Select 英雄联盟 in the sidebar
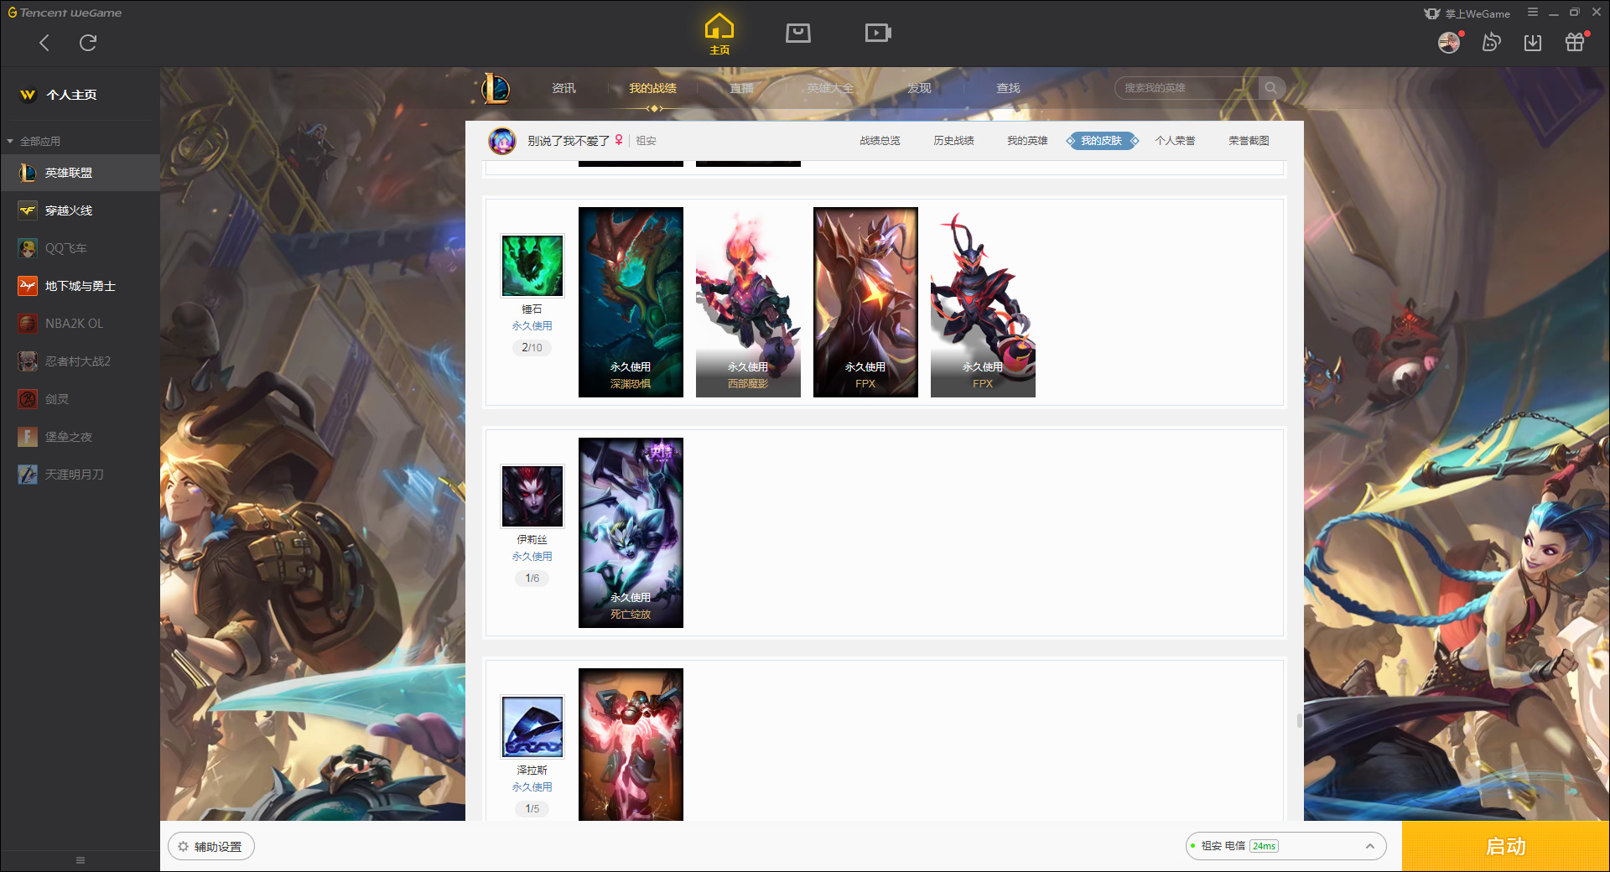Image resolution: width=1610 pixels, height=872 pixels. point(80,173)
